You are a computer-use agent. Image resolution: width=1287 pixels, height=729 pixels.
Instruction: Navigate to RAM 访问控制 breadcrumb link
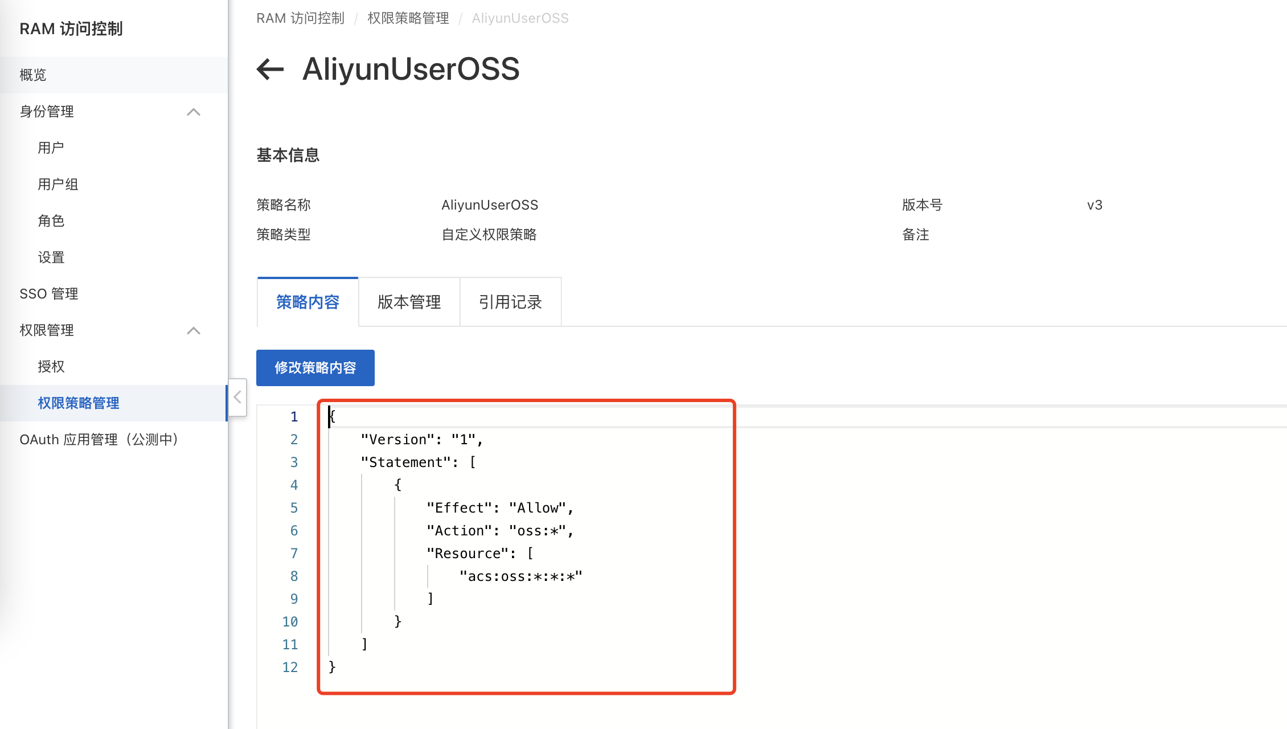[301, 18]
